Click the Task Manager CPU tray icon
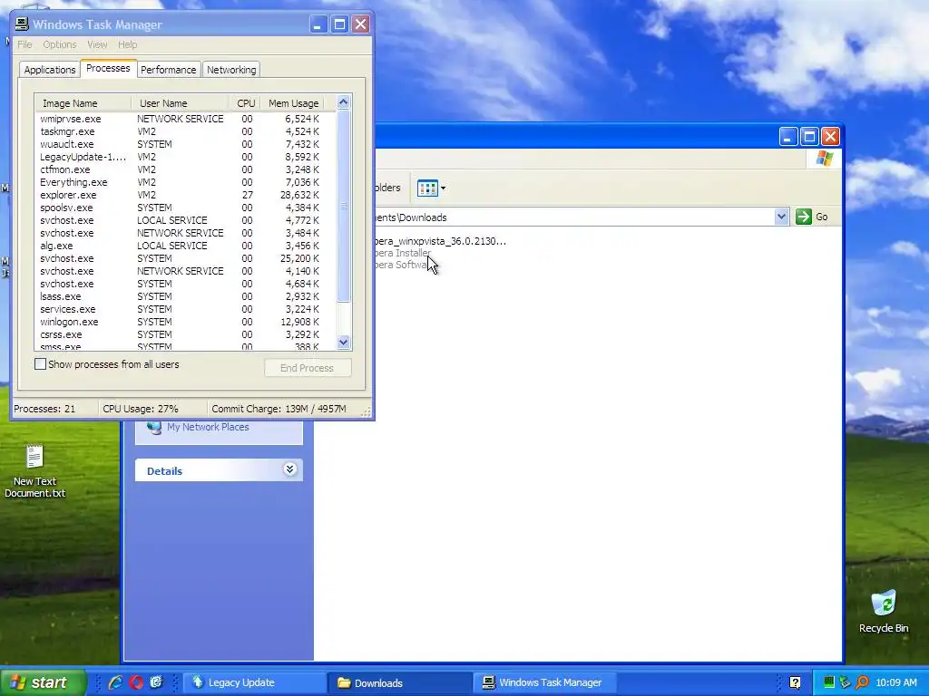 click(829, 682)
